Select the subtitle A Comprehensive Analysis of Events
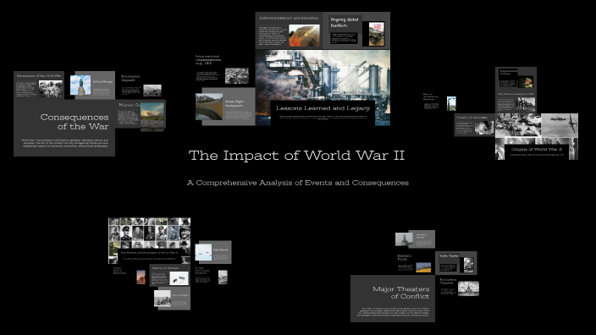Image resolution: width=596 pixels, height=335 pixels. 298,183
